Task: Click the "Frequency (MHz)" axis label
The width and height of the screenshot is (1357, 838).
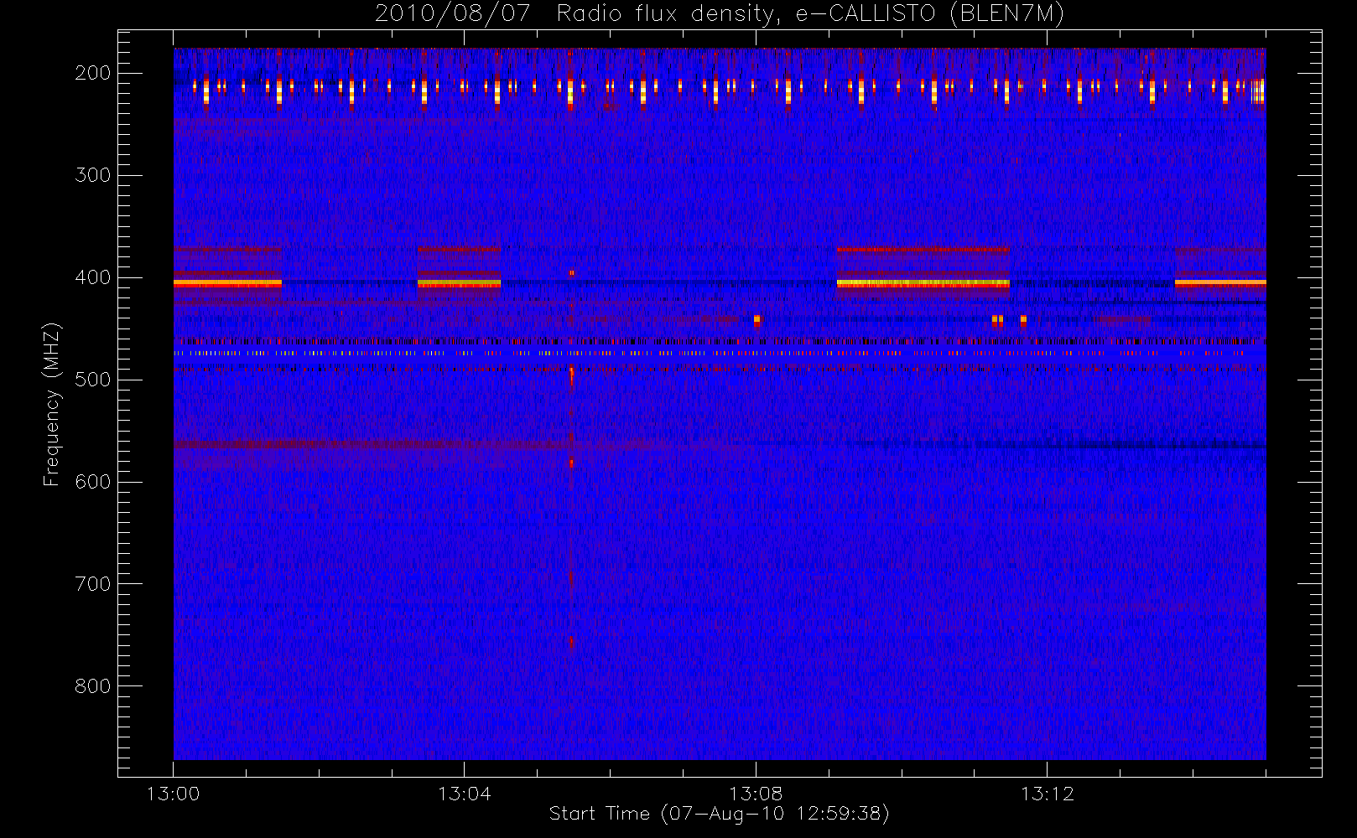Action: click(x=52, y=404)
